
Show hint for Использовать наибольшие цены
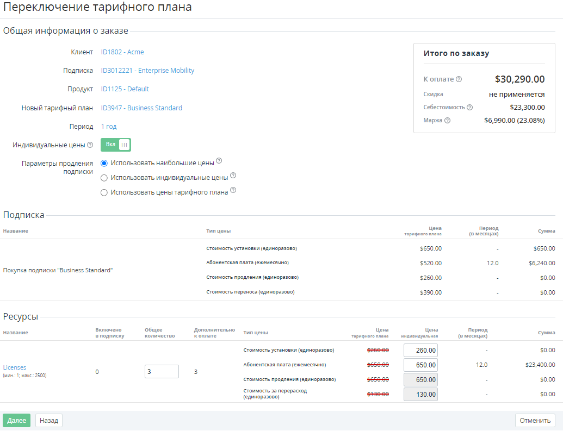219,161
